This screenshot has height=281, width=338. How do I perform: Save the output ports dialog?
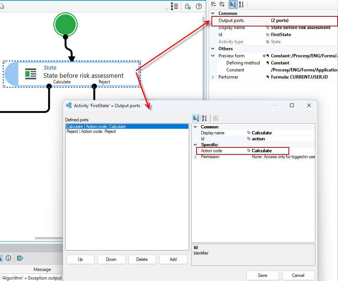tap(262, 275)
